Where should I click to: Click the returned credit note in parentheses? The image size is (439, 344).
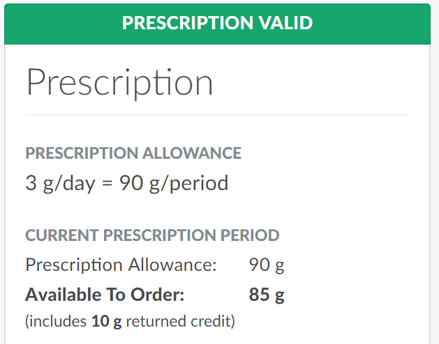coord(130,322)
